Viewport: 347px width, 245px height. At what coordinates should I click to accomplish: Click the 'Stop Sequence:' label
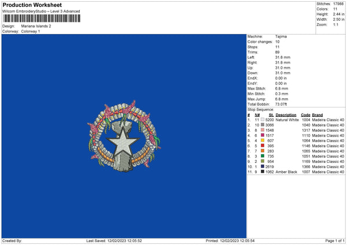point(260,110)
